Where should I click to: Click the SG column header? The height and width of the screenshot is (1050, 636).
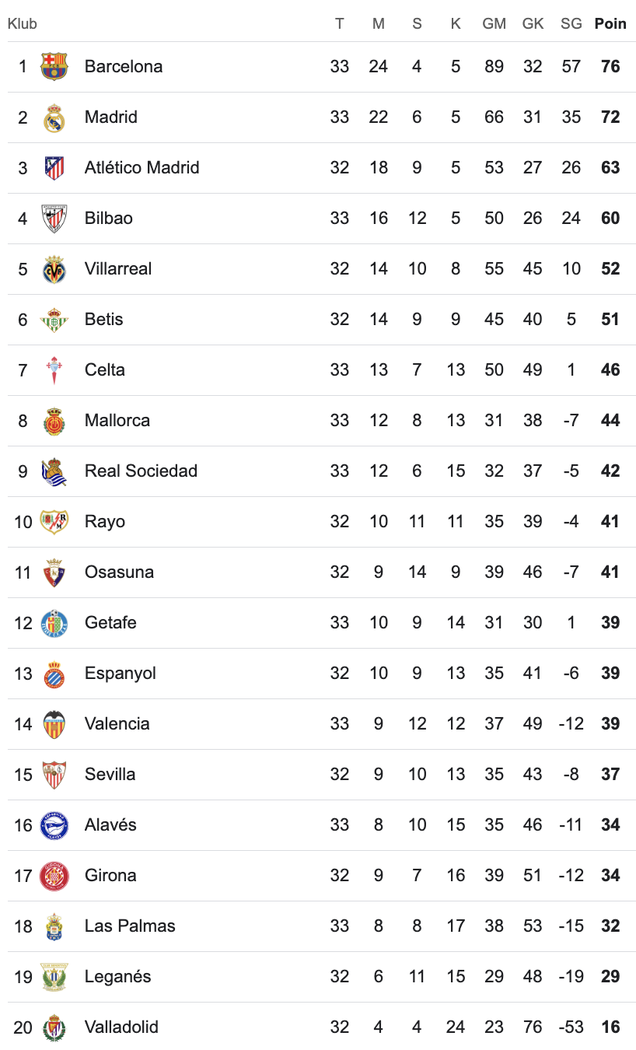[x=571, y=24]
